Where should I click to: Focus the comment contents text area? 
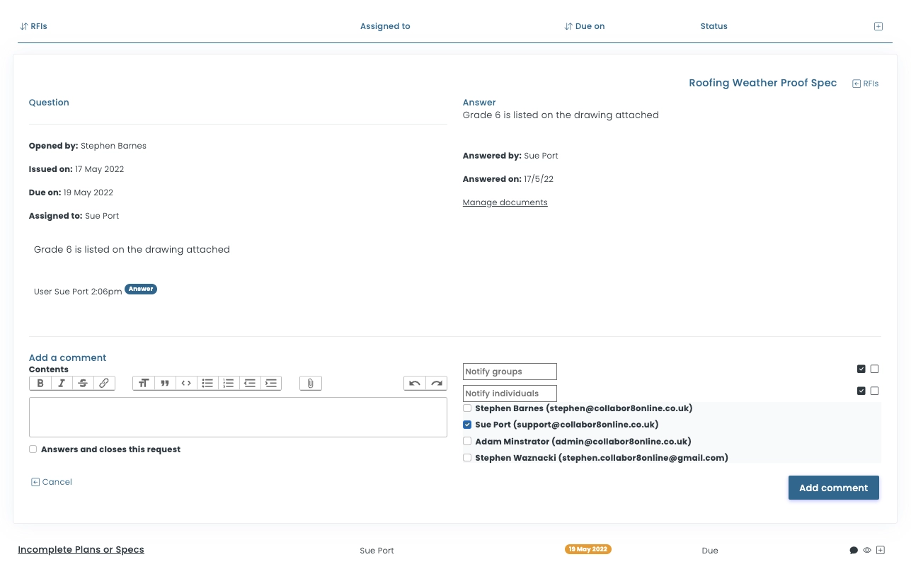pos(238,417)
